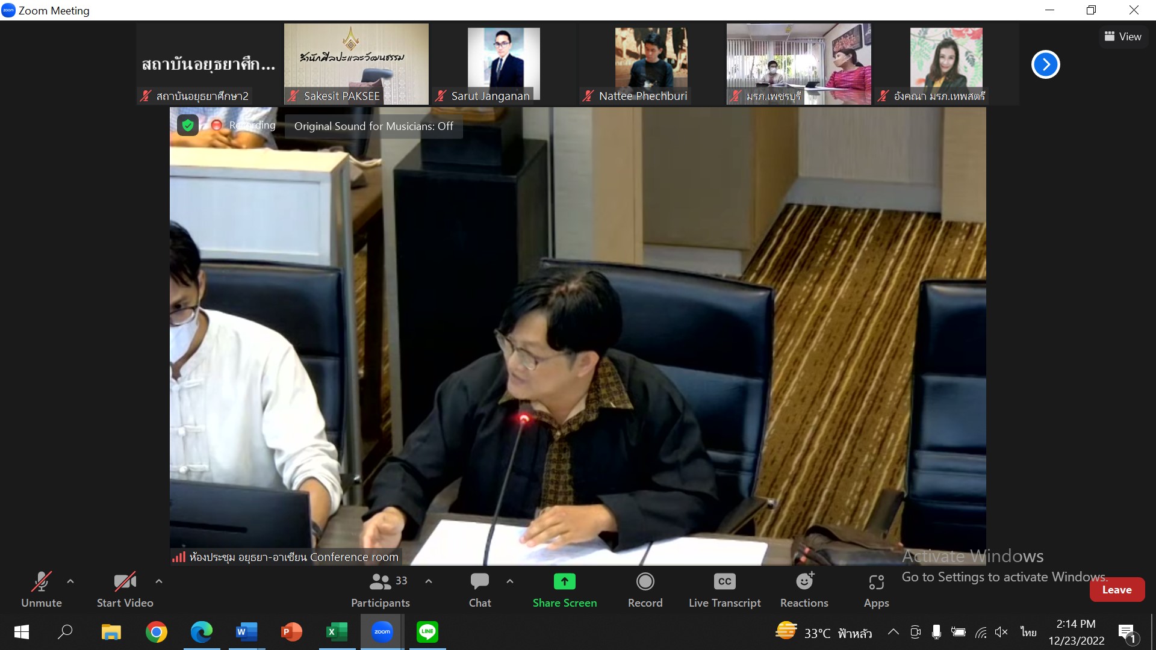Open the View layout menu
1156x650 pixels.
[x=1123, y=37]
